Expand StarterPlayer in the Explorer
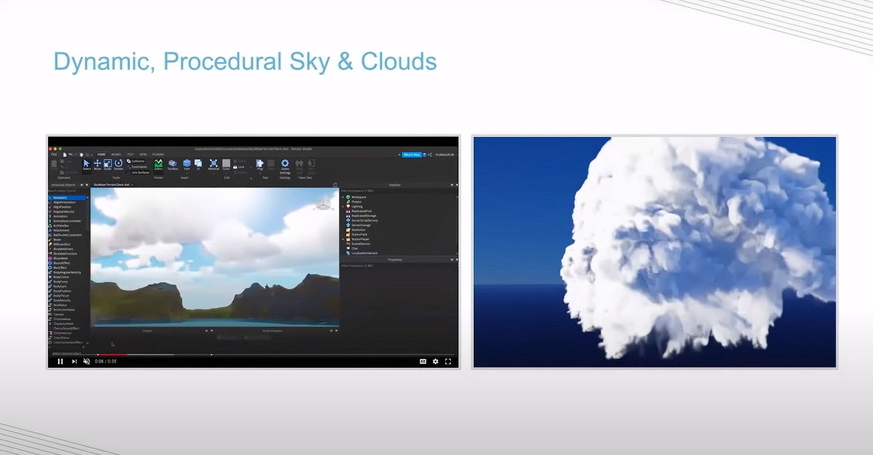 (x=343, y=239)
